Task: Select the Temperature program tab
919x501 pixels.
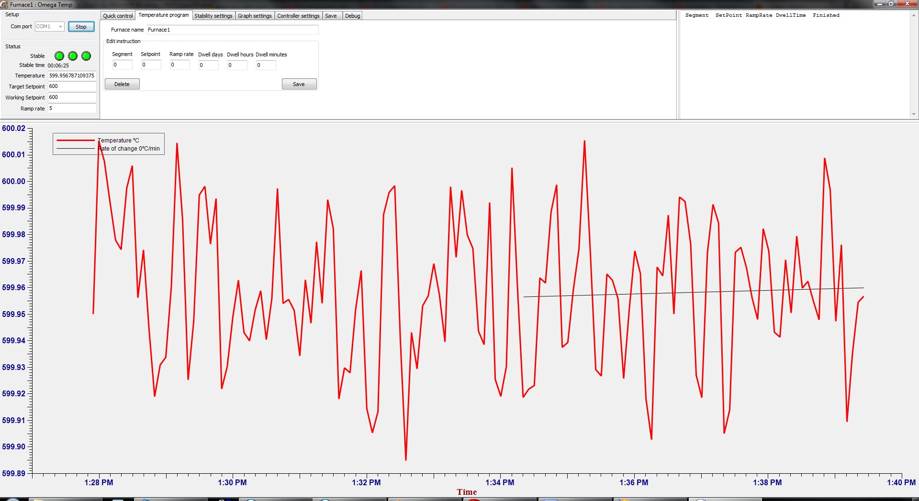Action: point(164,15)
